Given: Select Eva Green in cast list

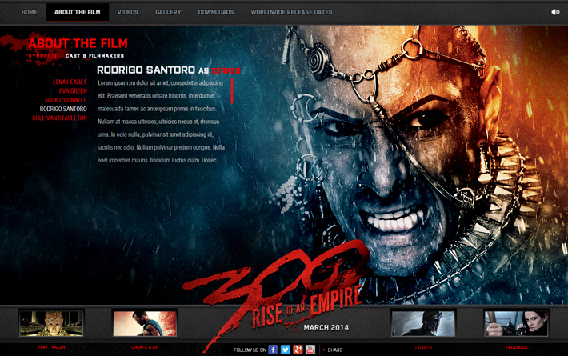Looking at the screenshot, I should click(x=73, y=91).
